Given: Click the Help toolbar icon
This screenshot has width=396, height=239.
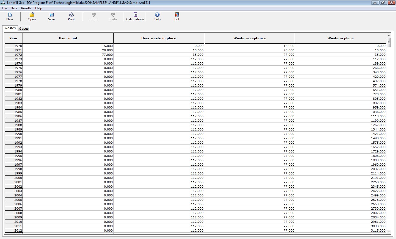Looking at the screenshot, I should tap(157, 15).
